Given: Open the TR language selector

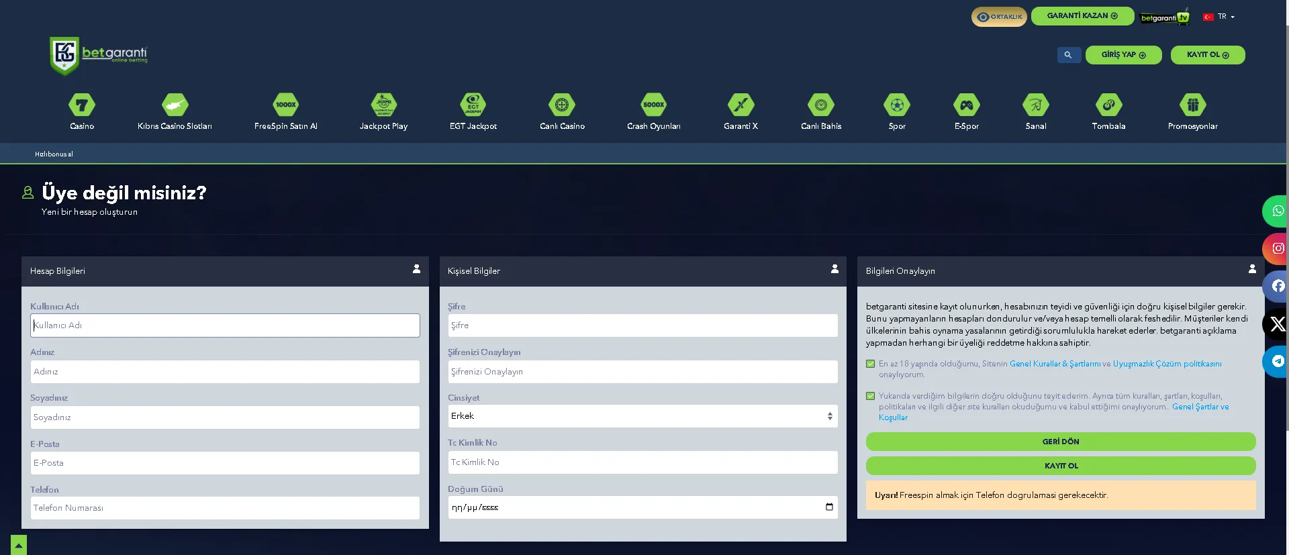Looking at the screenshot, I should tap(1220, 17).
